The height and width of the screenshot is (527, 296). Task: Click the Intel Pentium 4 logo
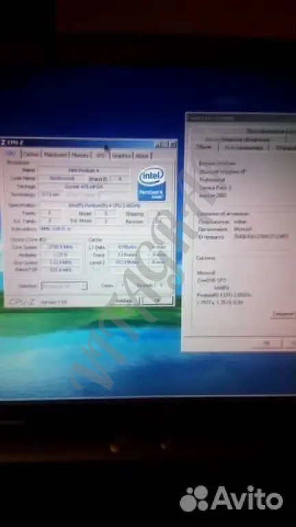tap(152, 185)
